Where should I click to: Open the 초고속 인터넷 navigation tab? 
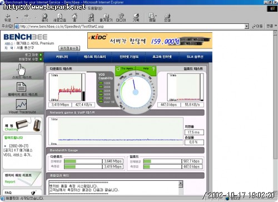point(162,57)
